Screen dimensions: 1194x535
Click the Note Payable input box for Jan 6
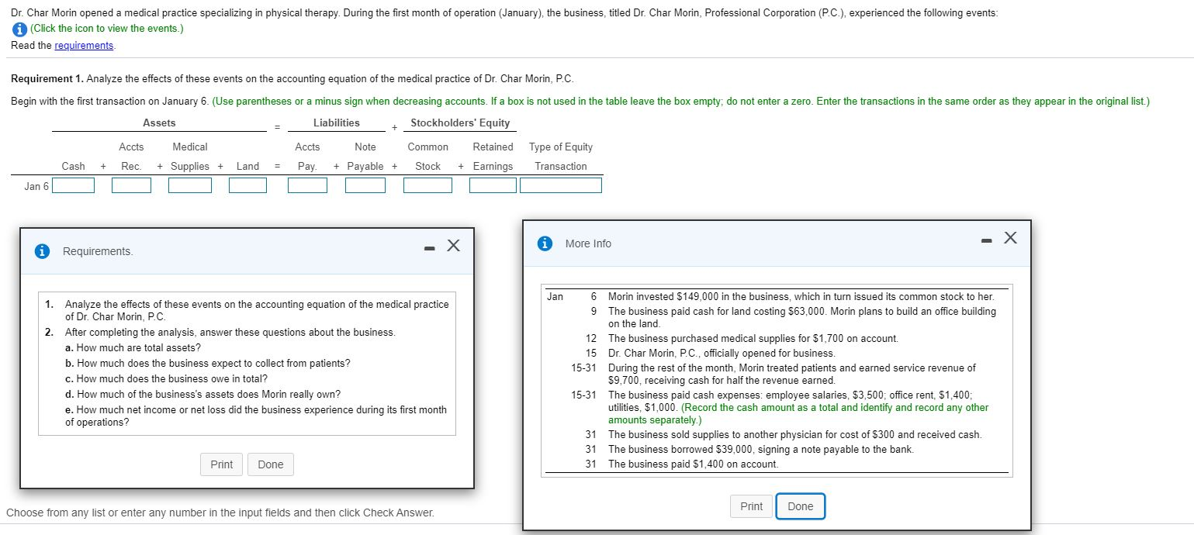pyautogui.click(x=365, y=185)
